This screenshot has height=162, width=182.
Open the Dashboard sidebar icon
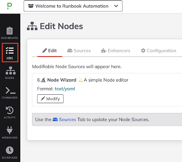10,31
